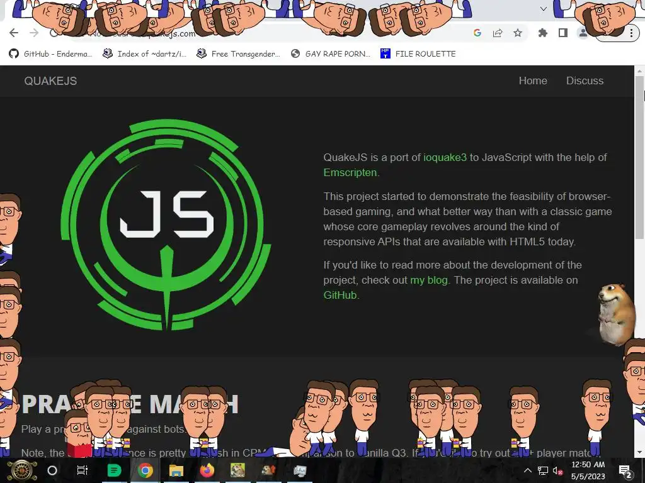Show hidden system tray icons
The height and width of the screenshot is (483, 645).
point(527,470)
